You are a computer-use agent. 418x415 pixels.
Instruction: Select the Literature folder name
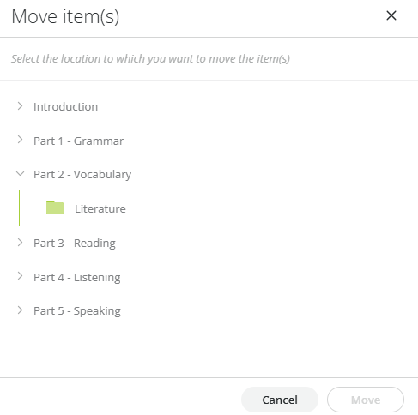[x=100, y=208]
